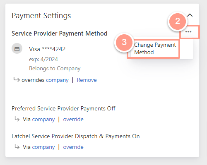The height and width of the screenshot is (165, 207).
Task: Remove the overriding payment method
Action: 87,80
